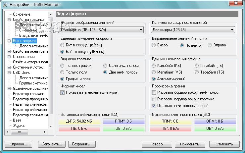Collapse 'OSD Окно' tree node
Image resolution: width=245 pixels, height=153 pixels.
pyautogui.click(x=9, y=73)
